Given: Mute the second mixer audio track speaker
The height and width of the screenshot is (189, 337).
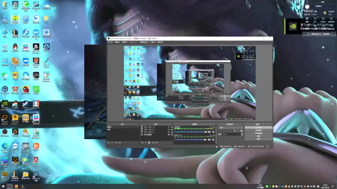Looking at the screenshot, I should click(x=209, y=140).
